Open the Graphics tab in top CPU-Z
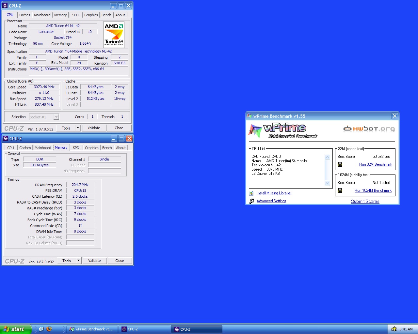 point(91,15)
